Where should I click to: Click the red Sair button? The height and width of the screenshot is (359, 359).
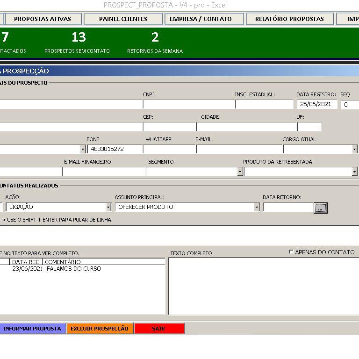pyautogui.click(x=159, y=329)
